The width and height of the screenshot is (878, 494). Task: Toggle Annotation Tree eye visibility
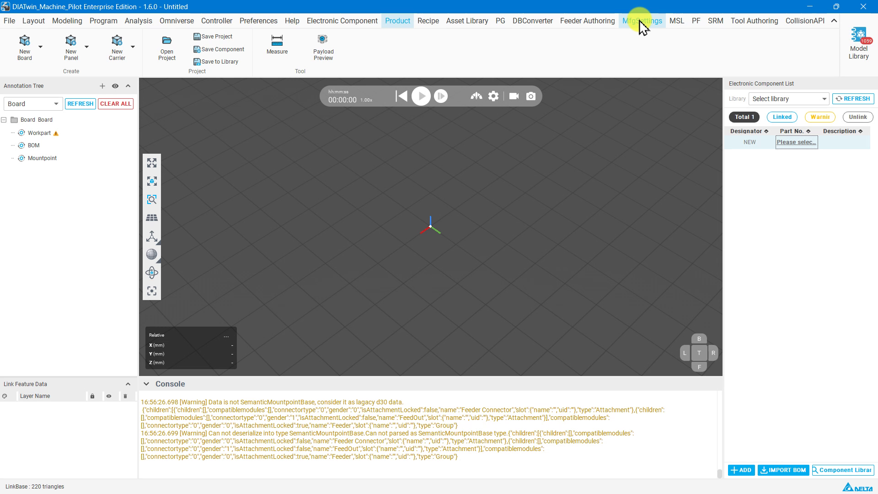click(115, 86)
